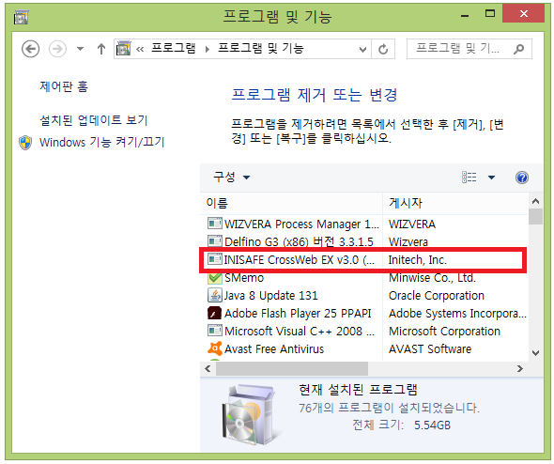Click Adobe Systems Incorporated publisher cell
This screenshot has width=554, height=464.
[x=457, y=314]
